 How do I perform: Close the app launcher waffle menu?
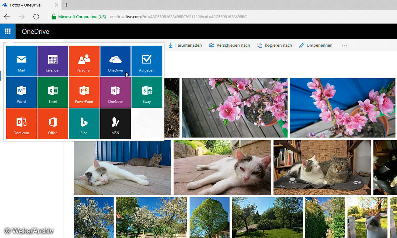[x=8, y=31]
